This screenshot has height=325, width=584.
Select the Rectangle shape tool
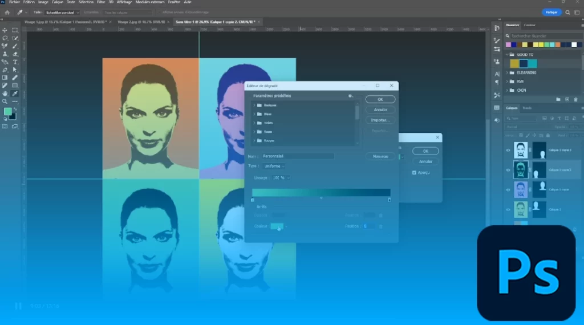coord(15,86)
